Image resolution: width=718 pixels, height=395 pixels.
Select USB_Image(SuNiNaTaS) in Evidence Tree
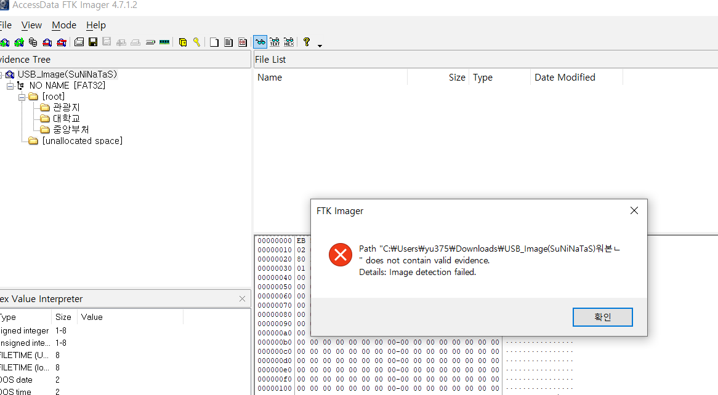click(x=67, y=74)
